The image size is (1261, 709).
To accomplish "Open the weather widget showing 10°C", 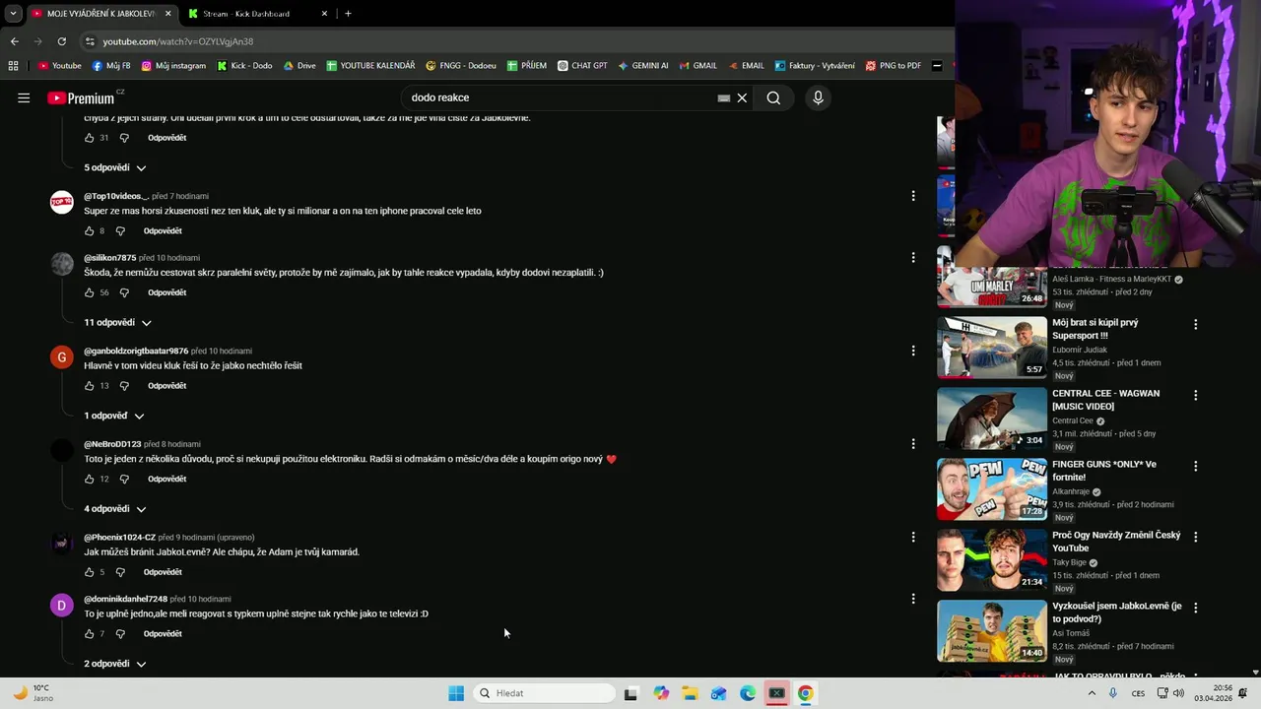I will pos(33,693).
